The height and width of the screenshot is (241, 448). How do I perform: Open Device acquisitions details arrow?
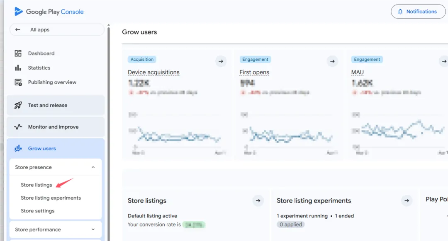pyautogui.click(x=221, y=61)
